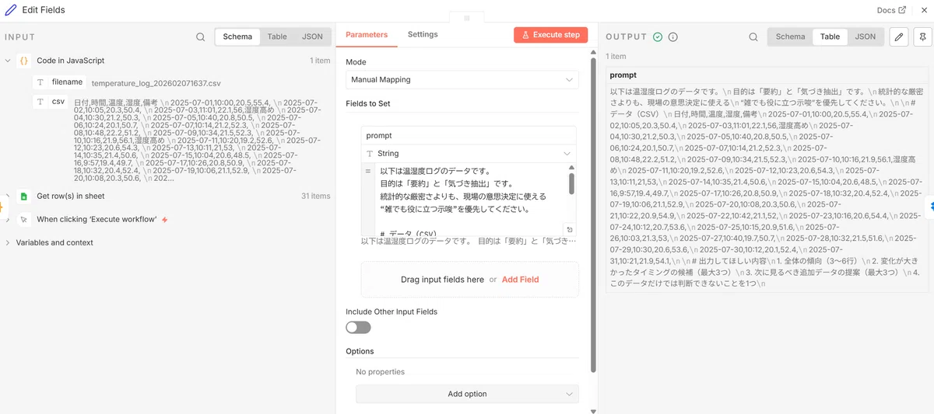Viewport: 934px width, 414px height.
Task: Click the equals expression icon beside prompt value
Action: click(x=368, y=171)
